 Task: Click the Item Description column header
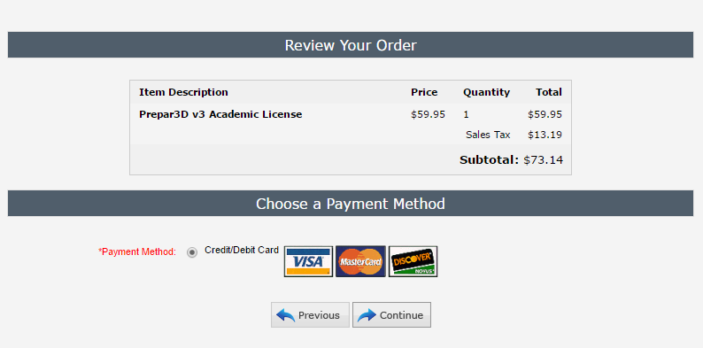click(x=183, y=92)
